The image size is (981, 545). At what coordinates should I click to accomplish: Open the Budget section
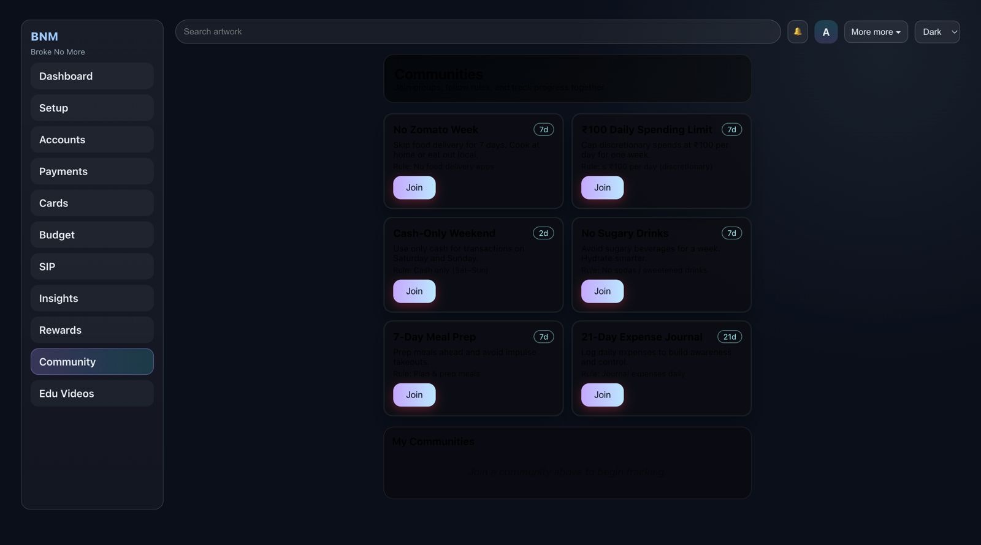point(92,235)
